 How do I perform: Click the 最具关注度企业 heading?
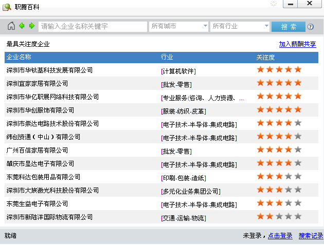[x=28, y=44]
